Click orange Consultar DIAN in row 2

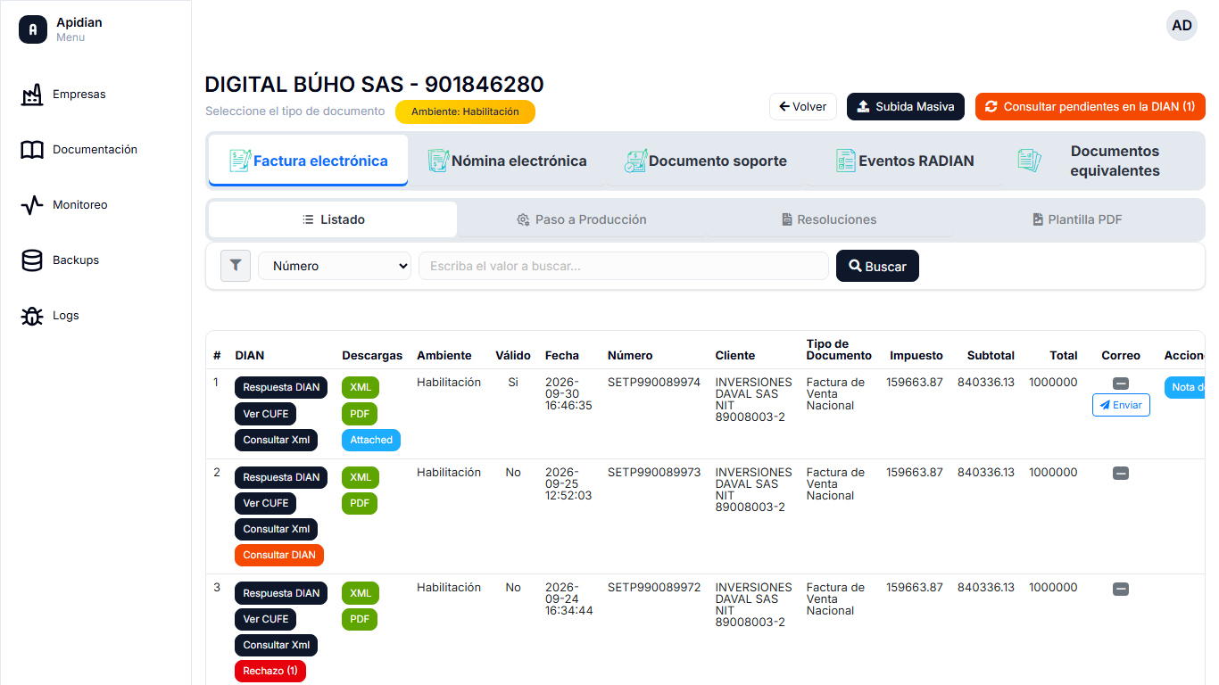[x=279, y=555]
